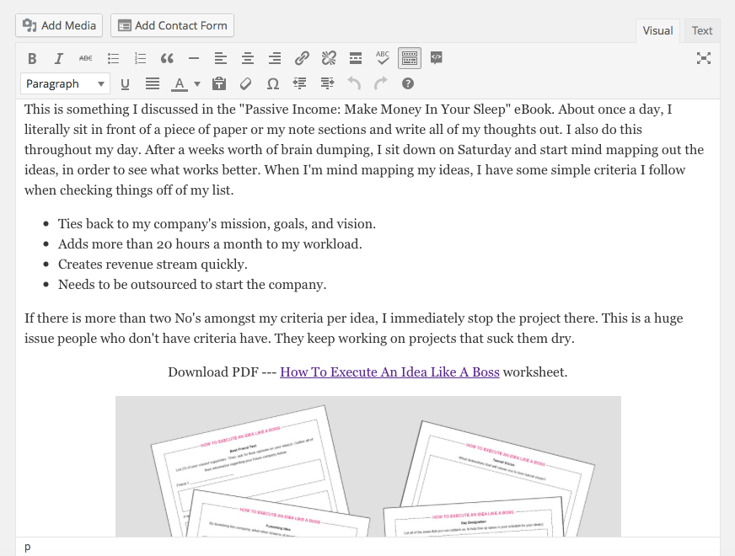Remove link from selected text

point(329,59)
